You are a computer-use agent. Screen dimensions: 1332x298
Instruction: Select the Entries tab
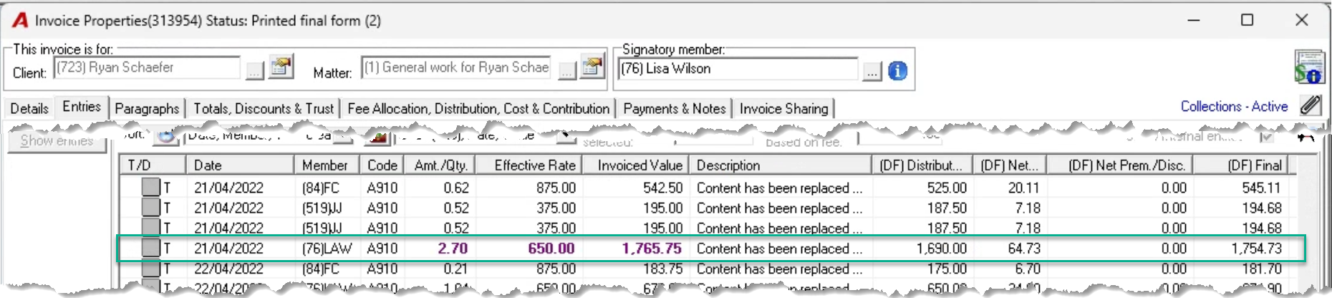coord(82,107)
